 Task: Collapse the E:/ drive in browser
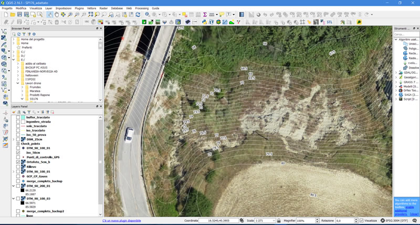(x=14, y=60)
